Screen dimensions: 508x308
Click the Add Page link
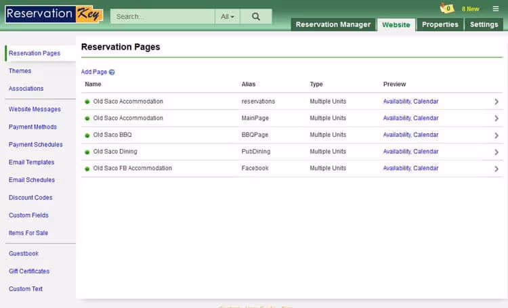coord(94,72)
